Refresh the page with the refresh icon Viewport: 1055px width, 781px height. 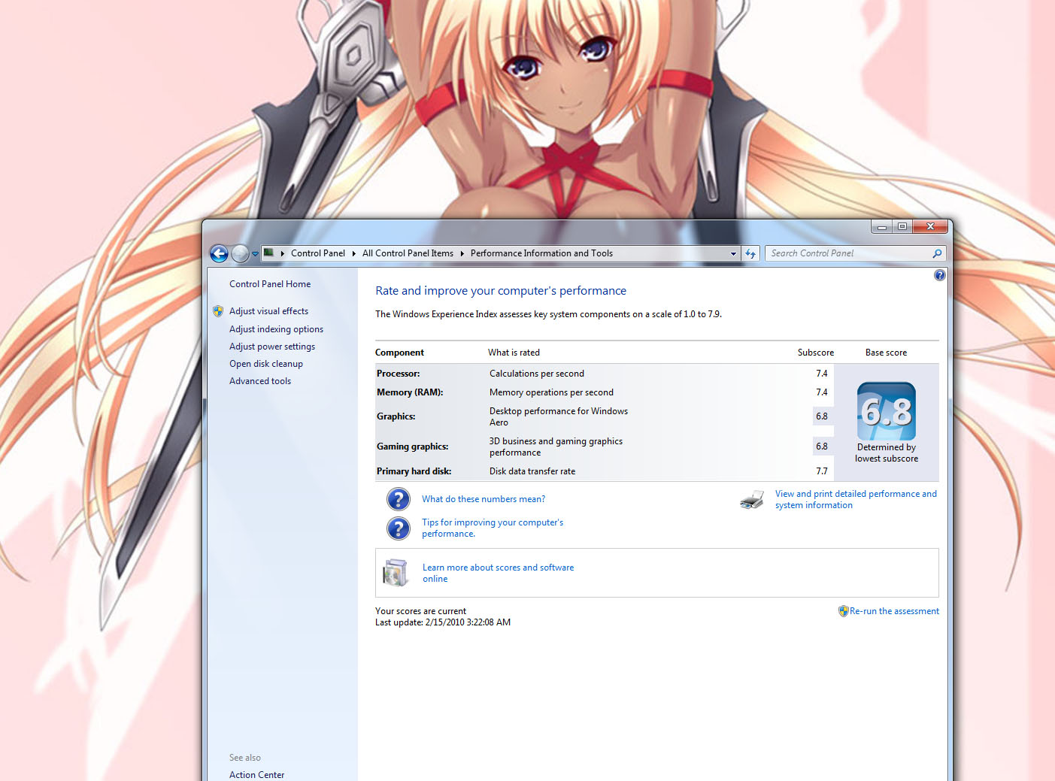(x=750, y=254)
